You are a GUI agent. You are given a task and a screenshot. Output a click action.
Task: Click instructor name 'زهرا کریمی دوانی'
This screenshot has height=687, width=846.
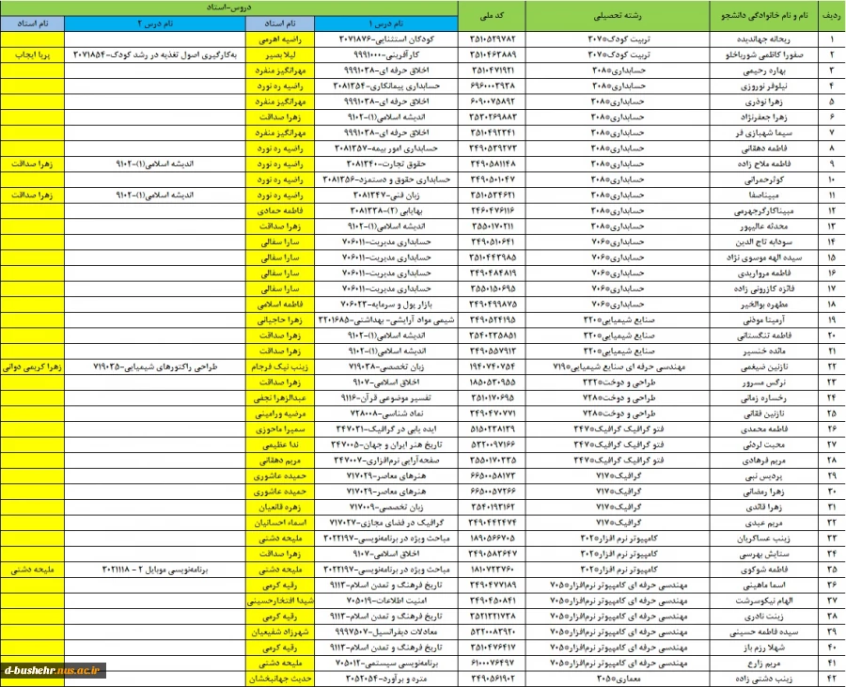[32, 367]
